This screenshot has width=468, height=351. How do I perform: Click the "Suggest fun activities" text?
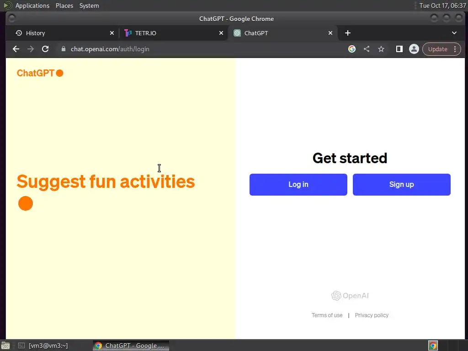coord(106,181)
